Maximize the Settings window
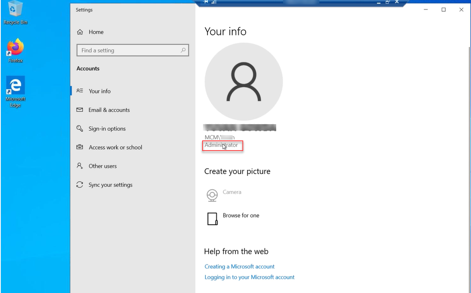Image resolution: width=471 pixels, height=293 pixels. point(443,10)
